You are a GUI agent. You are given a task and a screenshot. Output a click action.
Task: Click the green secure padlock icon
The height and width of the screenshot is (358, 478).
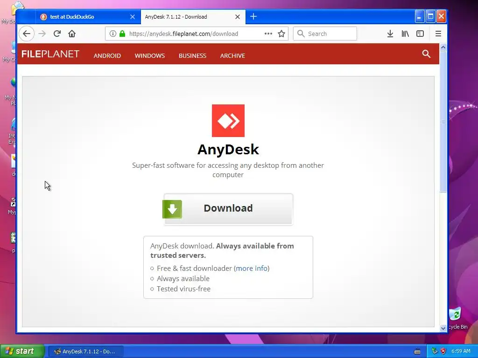(122, 34)
